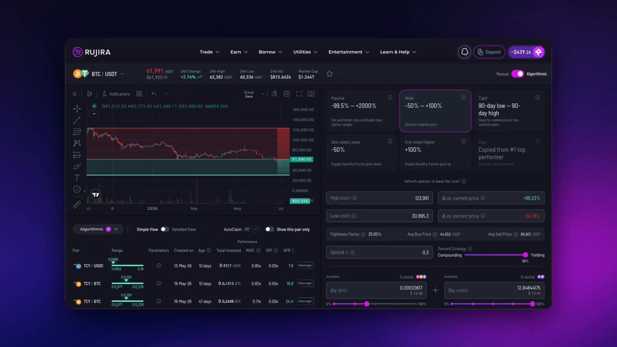This screenshot has height=347, width=617.
Task: Select the chart pattern drawing tool
Action: tap(77, 143)
